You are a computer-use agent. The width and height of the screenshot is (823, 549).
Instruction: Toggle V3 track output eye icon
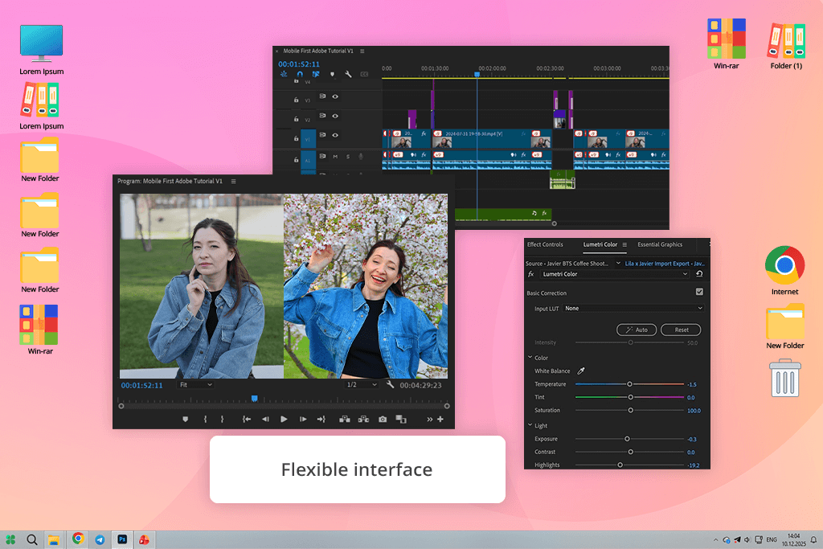[x=335, y=96]
